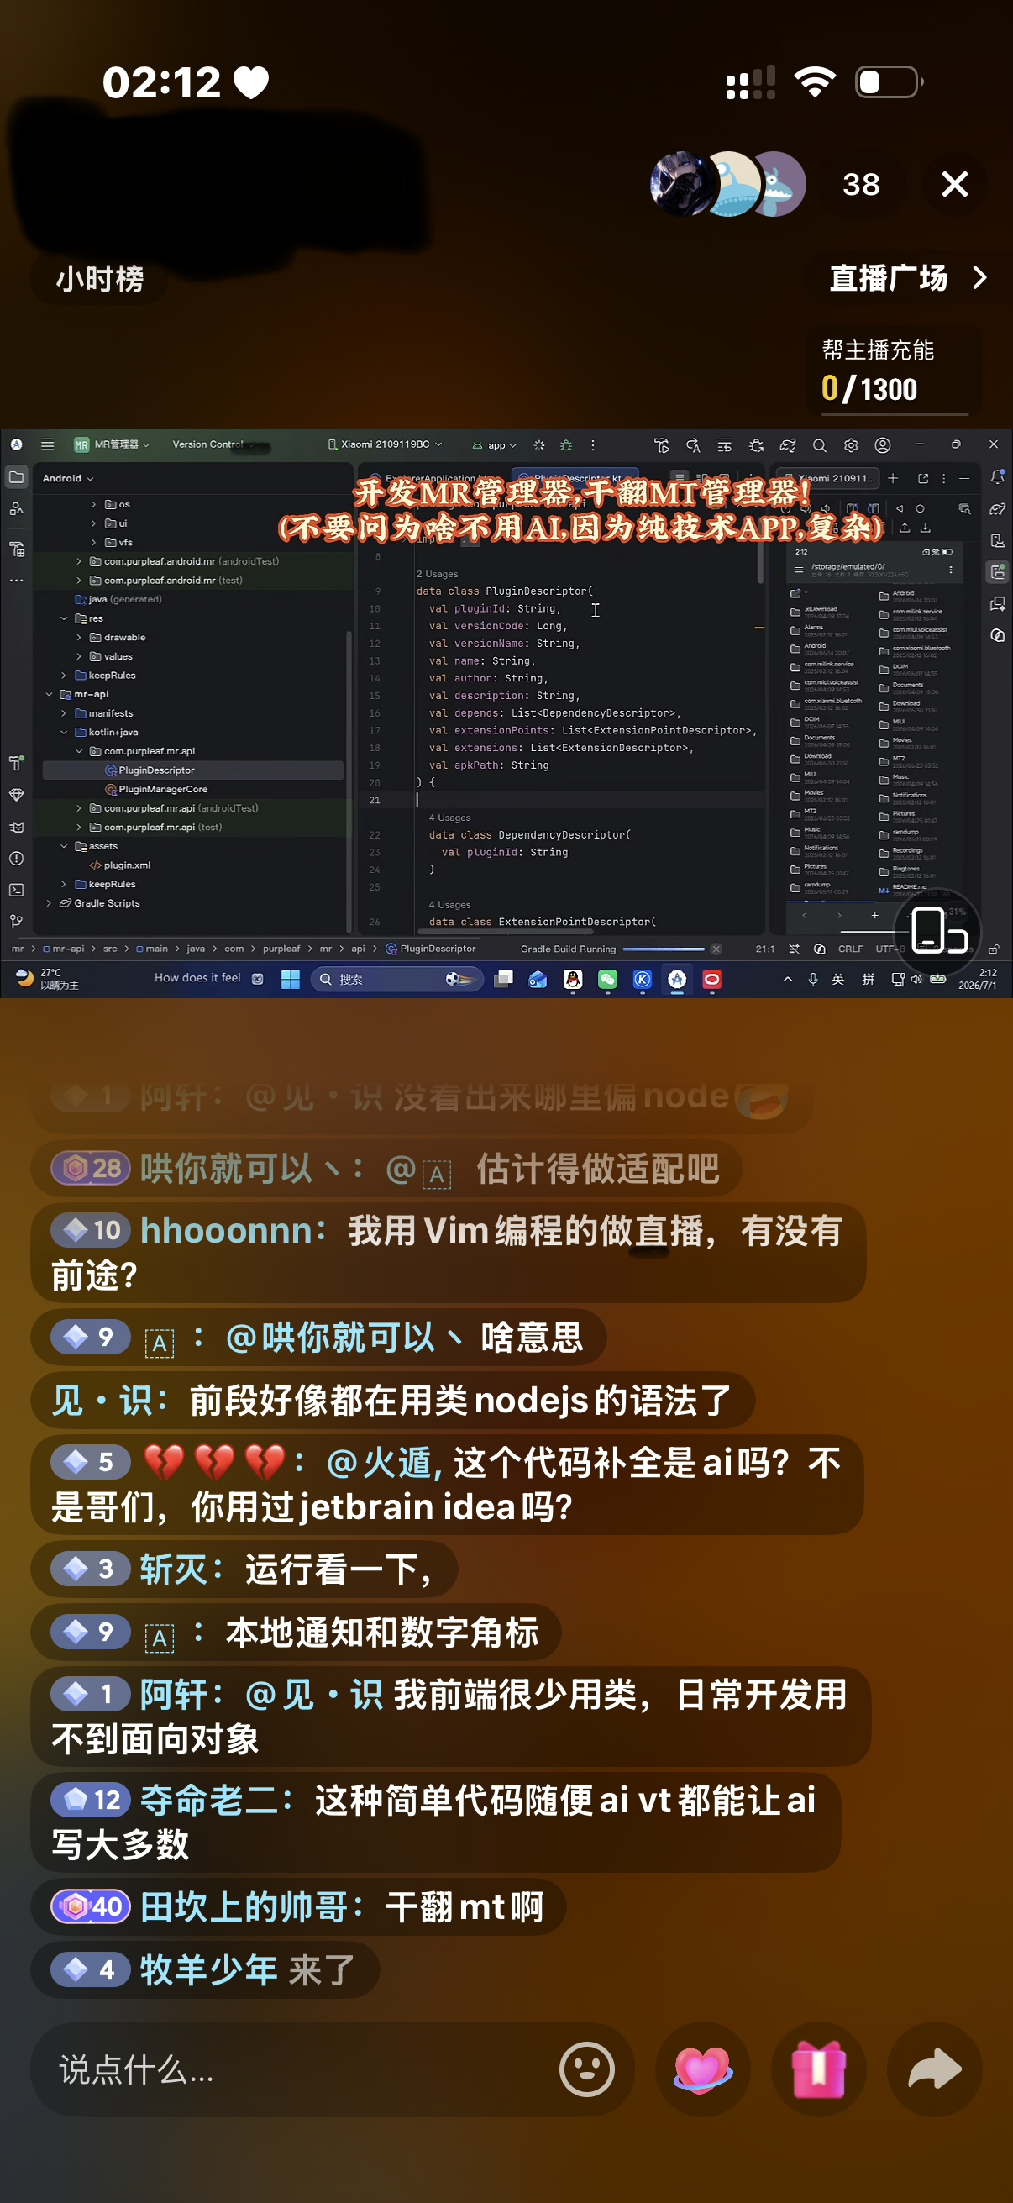Open QQ penguin icon on taskbar
Image resolution: width=1013 pixels, height=2203 pixels.
[x=573, y=979]
